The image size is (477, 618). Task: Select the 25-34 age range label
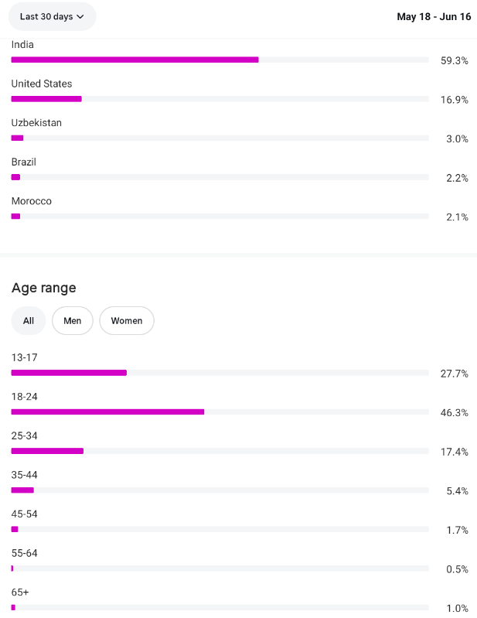coord(25,435)
